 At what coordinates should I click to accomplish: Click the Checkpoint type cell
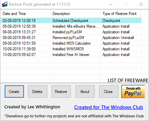[x=111, y=21]
